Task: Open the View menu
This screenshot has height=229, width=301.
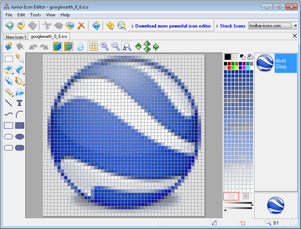Action: tap(51, 15)
